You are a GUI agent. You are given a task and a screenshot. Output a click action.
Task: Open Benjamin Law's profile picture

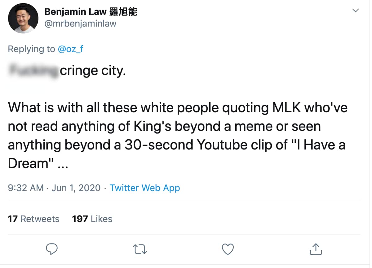coord(23,18)
